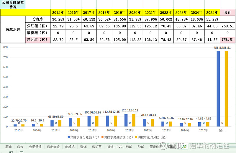Open the 煤炭 sheet tab
The width and height of the screenshot is (236, 153).
pos(20,147)
